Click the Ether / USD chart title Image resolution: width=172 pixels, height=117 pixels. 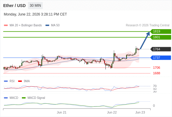(x=14, y=6)
